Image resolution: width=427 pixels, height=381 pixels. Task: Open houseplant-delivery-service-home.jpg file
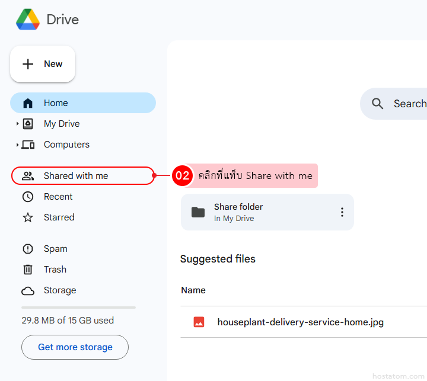pyautogui.click(x=300, y=322)
